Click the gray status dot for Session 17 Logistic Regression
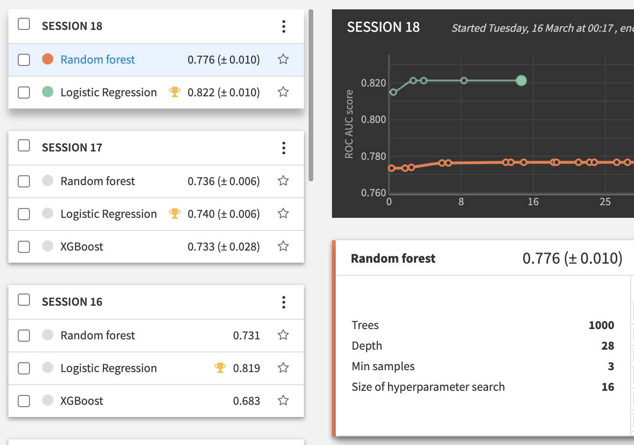634x445 pixels. point(48,213)
